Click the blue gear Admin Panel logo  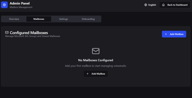pyautogui.click(x=4, y=5)
